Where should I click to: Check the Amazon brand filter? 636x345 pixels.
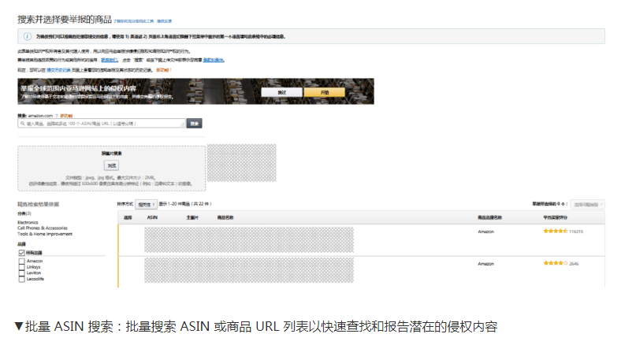pyautogui.click(x=21, y=261)
